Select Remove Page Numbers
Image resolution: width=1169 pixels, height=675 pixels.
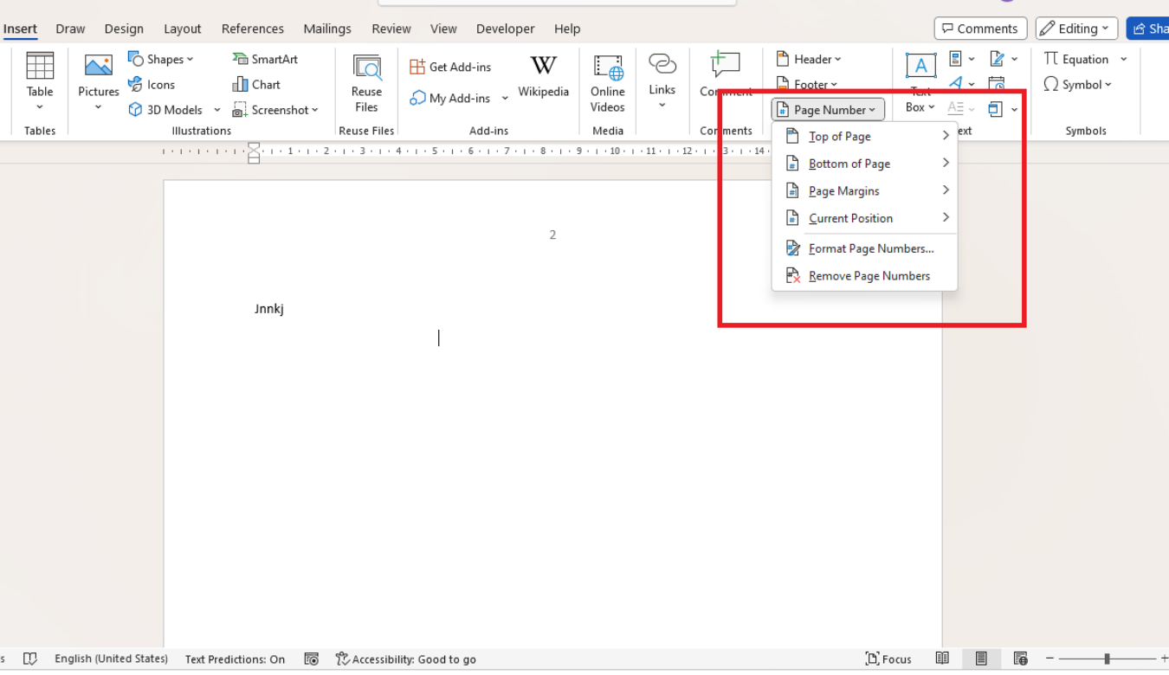click(x=866, y=275)
